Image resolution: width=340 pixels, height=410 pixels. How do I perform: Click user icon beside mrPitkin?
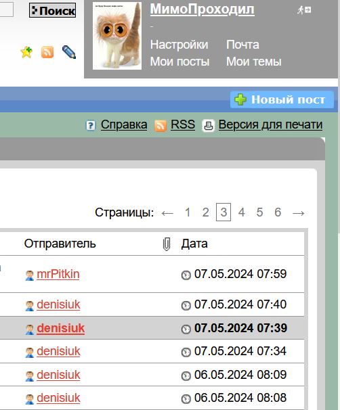30,275
